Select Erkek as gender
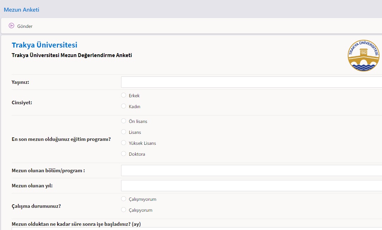The height and width of the screenshot is (230, 382). click(x=124, y=95)
